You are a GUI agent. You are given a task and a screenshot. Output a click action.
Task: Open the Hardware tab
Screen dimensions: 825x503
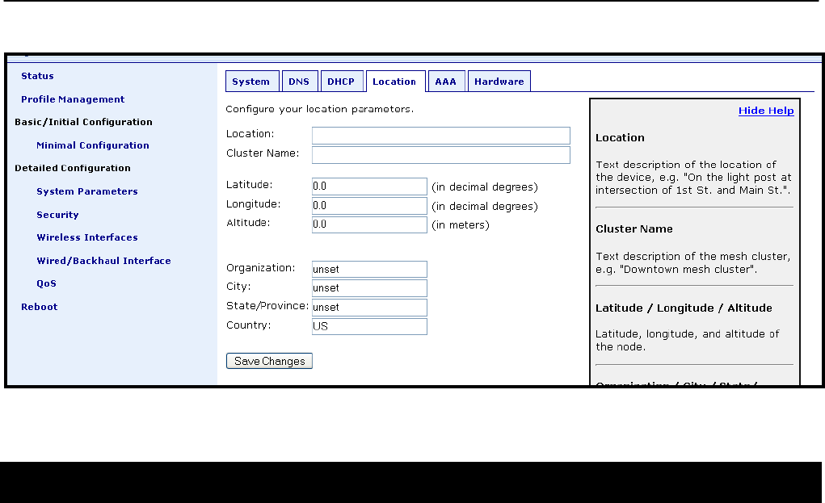click(499, 82)
